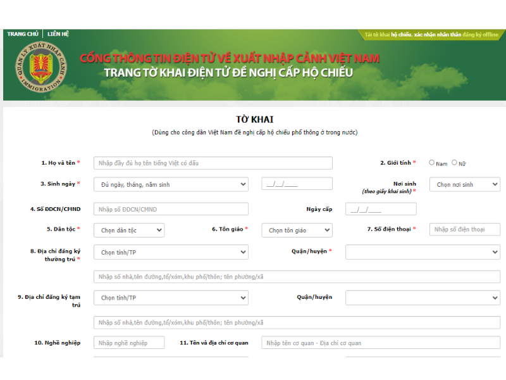
Task: Expand permanent address Quận/huyện dropdown
Action: pos(423,252)
